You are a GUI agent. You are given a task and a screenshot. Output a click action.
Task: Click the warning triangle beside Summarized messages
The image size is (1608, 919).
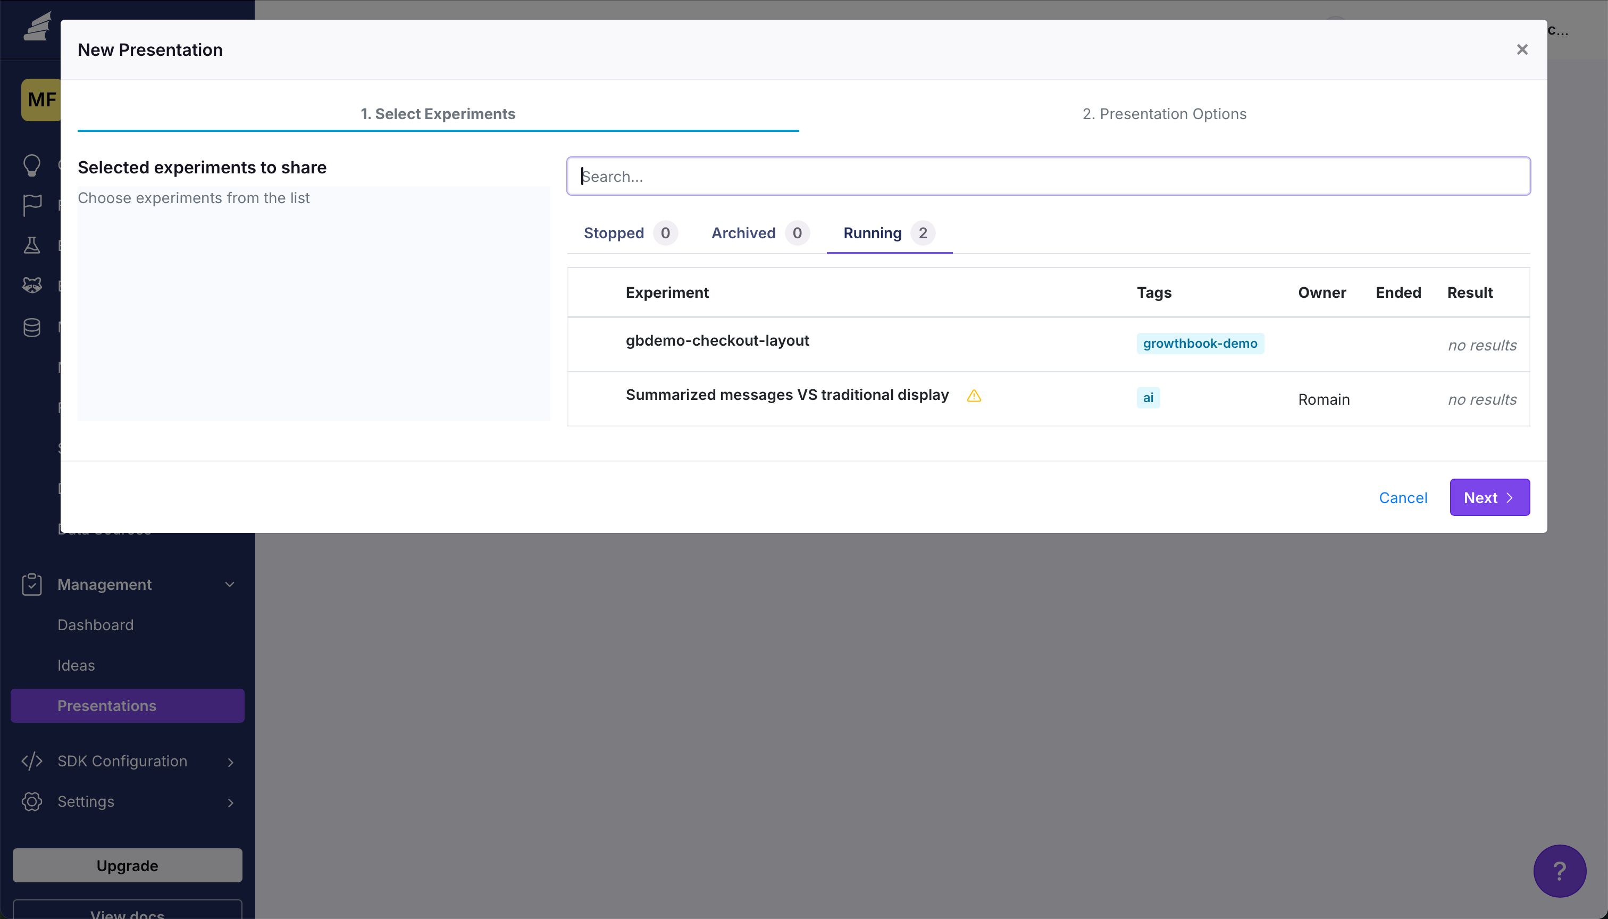974,396
